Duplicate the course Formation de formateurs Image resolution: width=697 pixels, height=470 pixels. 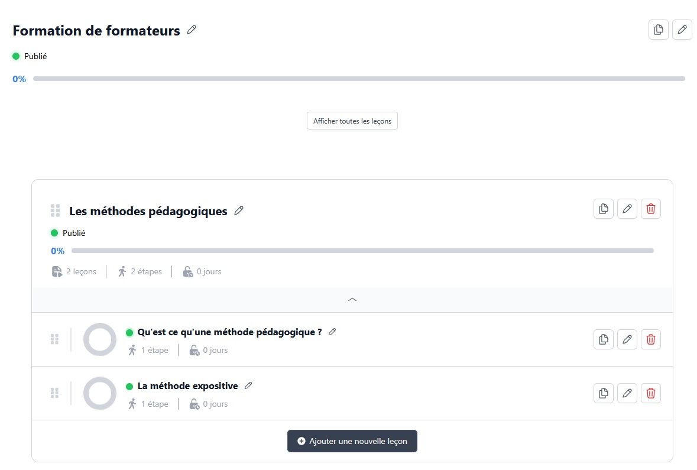(659, 30)
